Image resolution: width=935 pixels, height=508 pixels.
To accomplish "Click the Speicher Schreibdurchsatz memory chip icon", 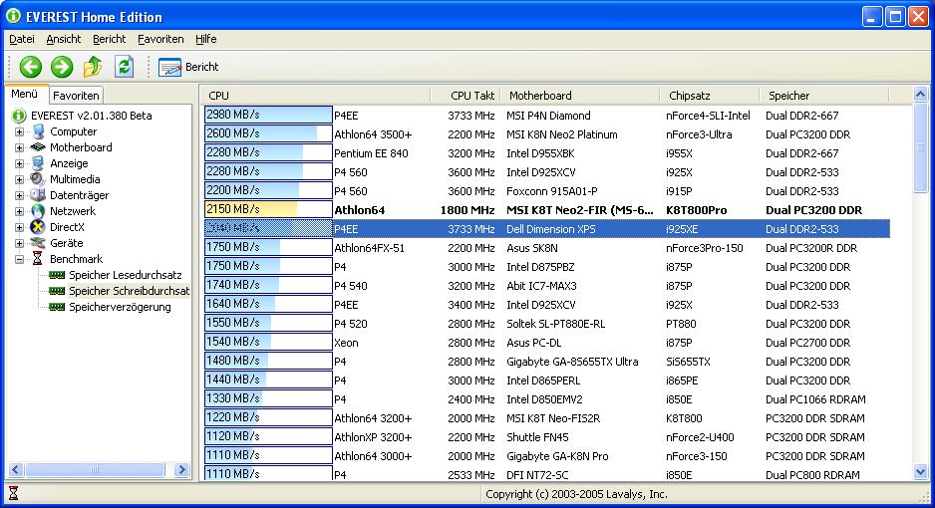I will pos(57,291).
